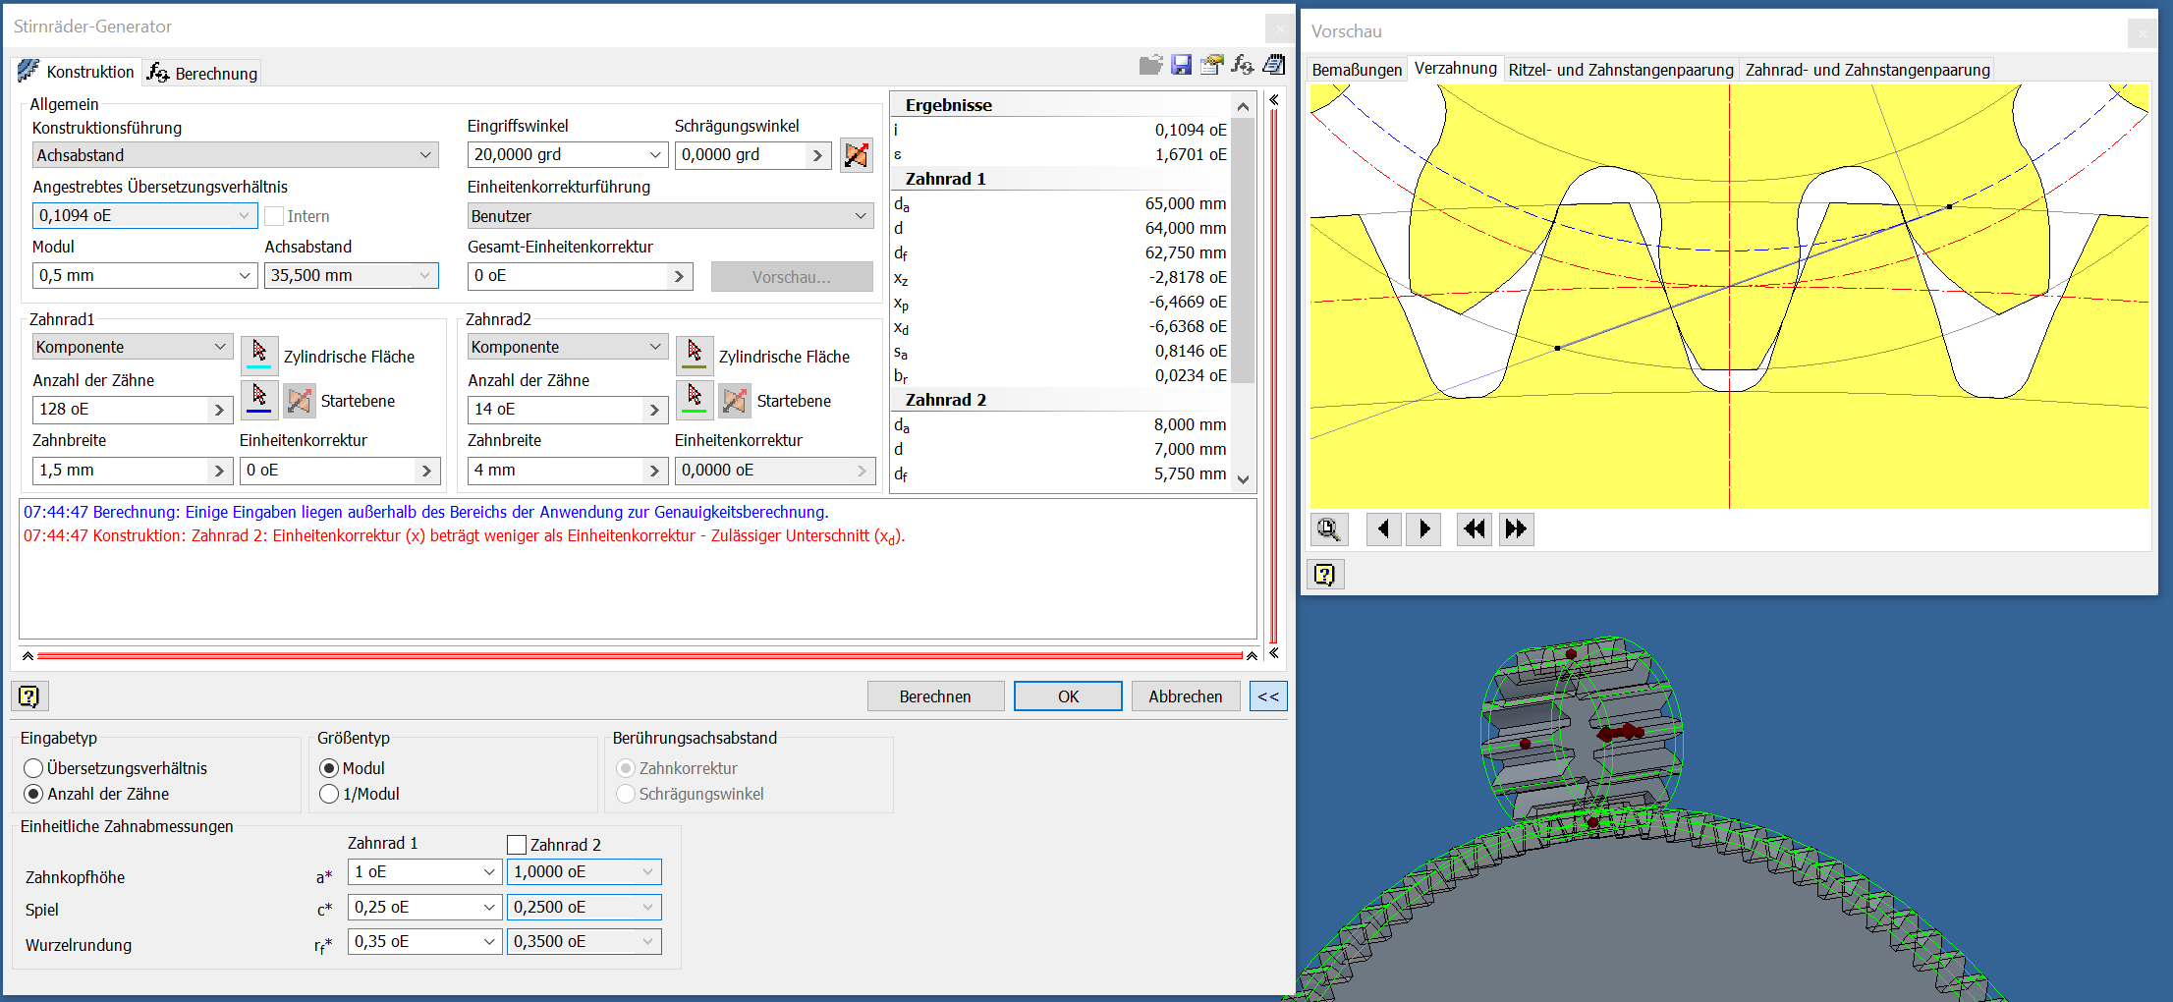Click the arrow button in Gesamt-Einheitenkorrektur field
2173x1002 pixels.
coord(679,276)
